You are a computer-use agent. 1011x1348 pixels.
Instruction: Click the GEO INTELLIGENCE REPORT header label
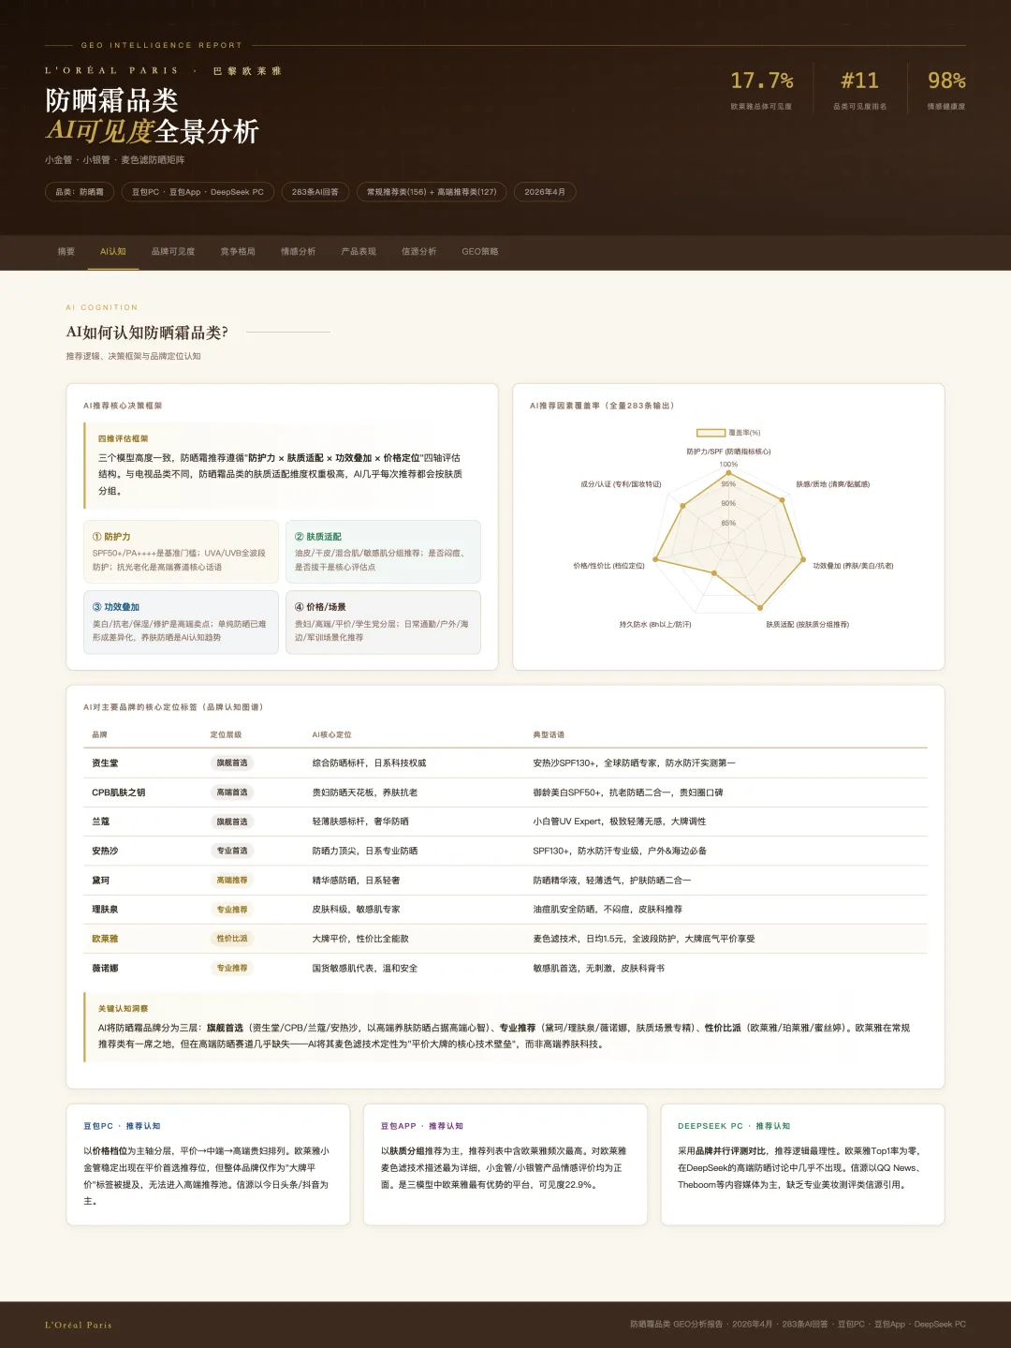point(162,45)
